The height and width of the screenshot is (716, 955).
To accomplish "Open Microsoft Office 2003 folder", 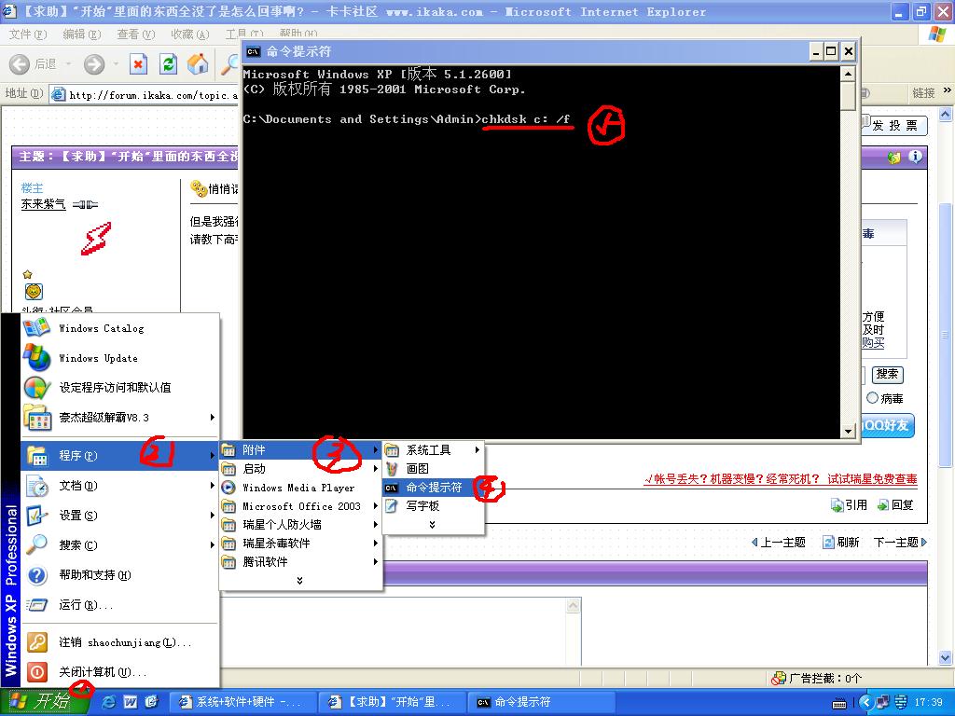I will tap(300, 506).
